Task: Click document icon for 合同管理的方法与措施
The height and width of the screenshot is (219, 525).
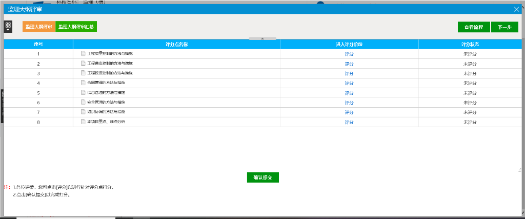Action: pyautogui.click(x=83, y=83)
